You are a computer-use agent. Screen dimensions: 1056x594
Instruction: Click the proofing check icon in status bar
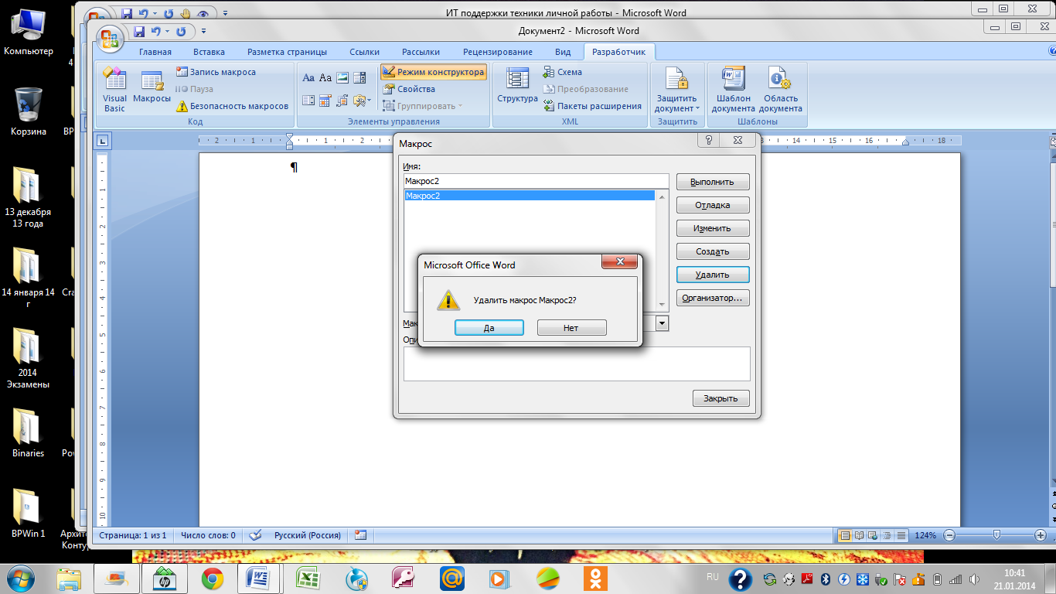tap(256, 534)
